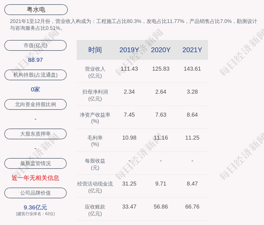Click revenue value 125.83
Viewport: 264px width, 225px height.
[x=161, y=69]
